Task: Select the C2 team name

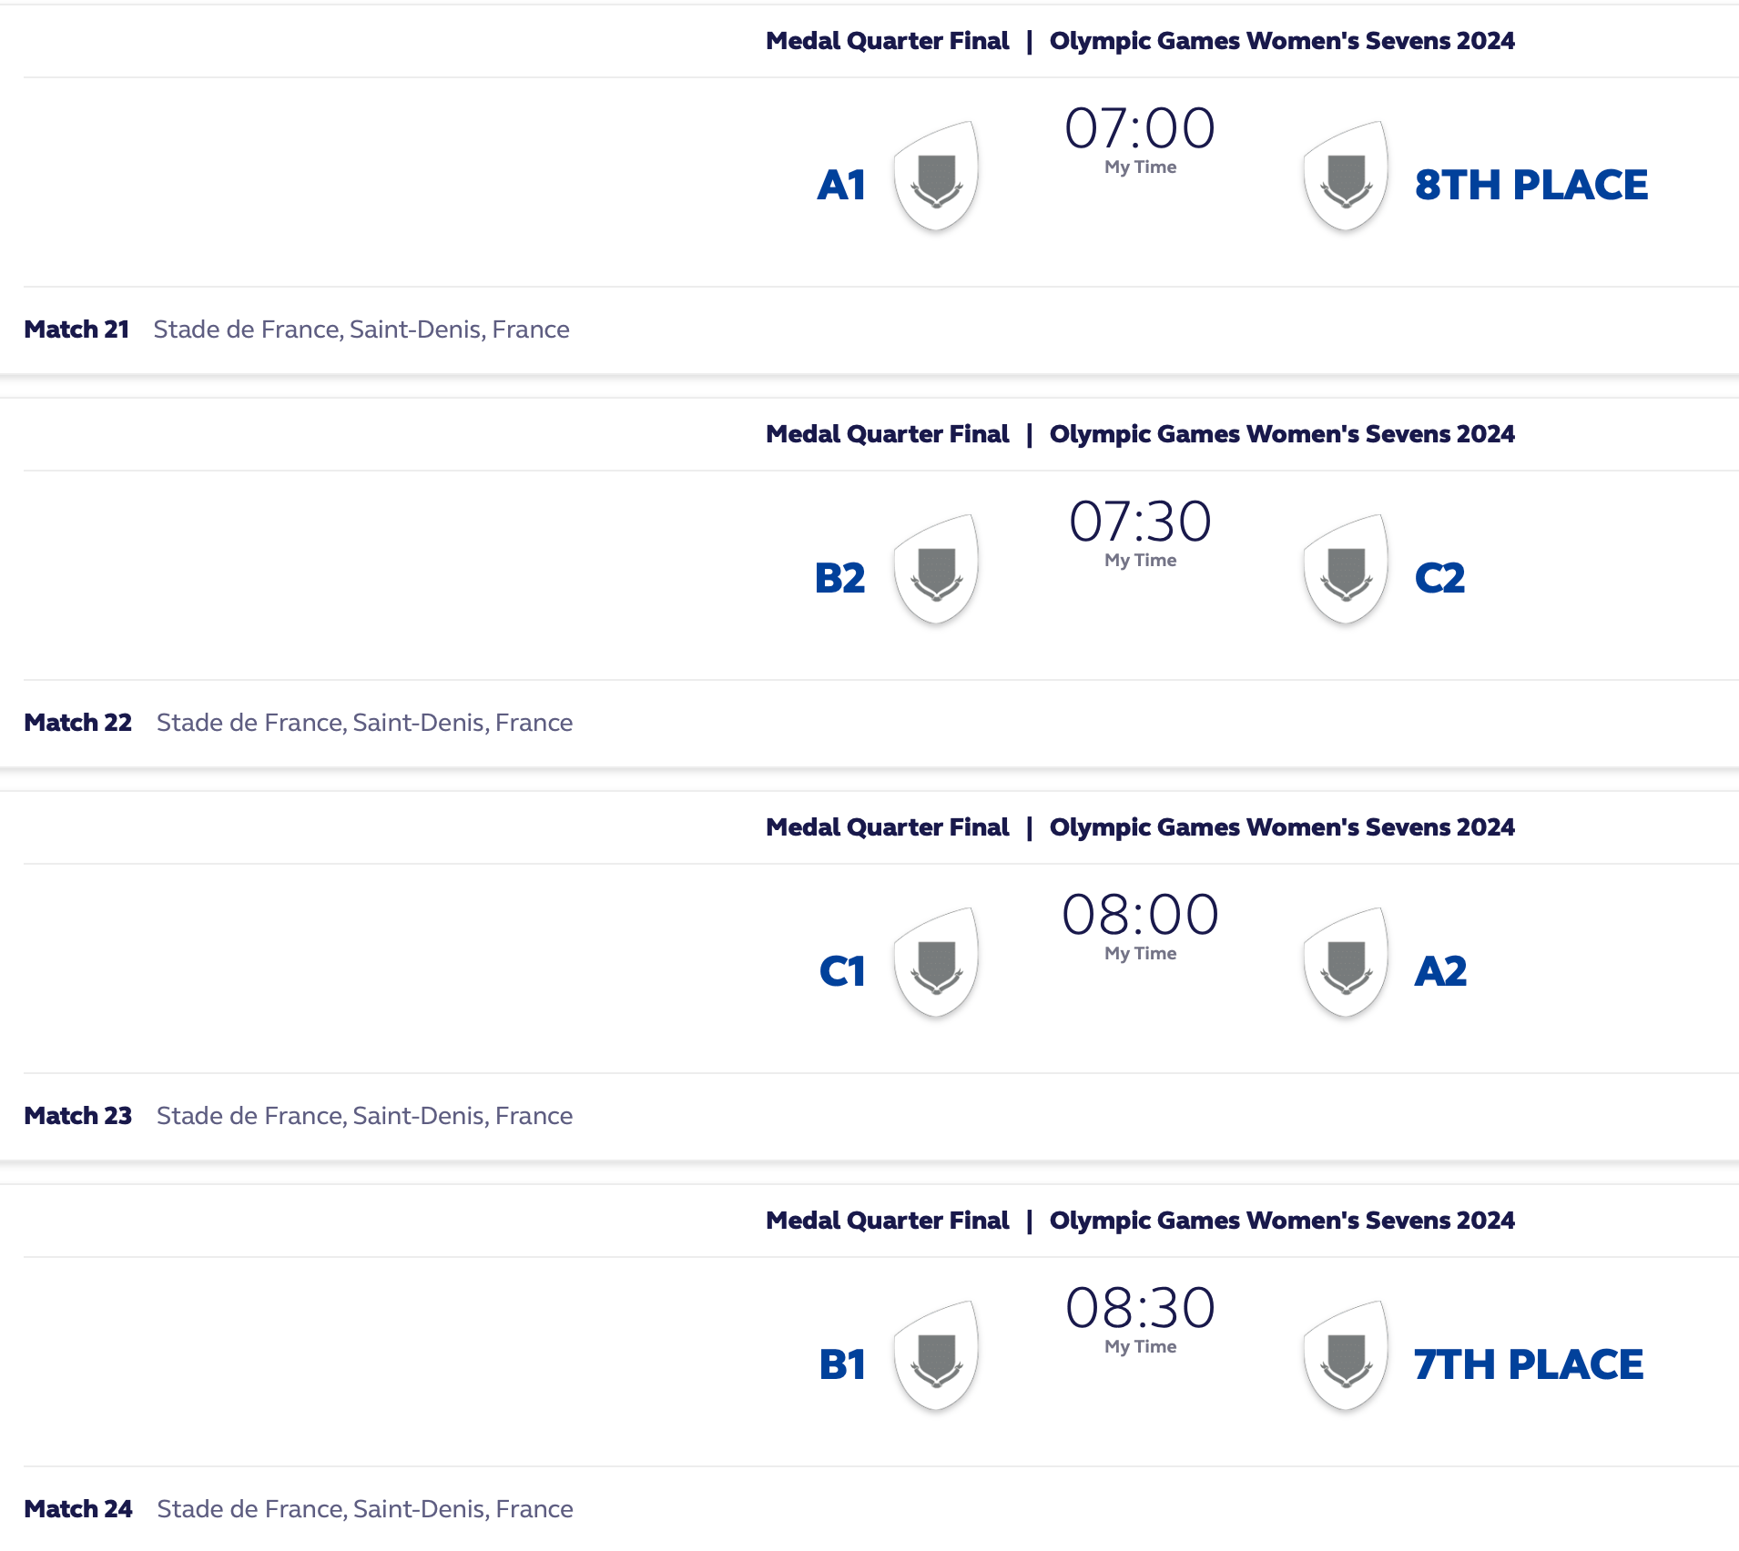Action: click(1439, 579)
